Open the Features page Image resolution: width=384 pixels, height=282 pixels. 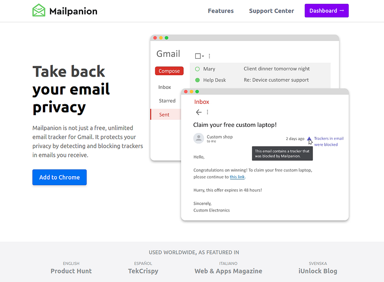[221, 11]
